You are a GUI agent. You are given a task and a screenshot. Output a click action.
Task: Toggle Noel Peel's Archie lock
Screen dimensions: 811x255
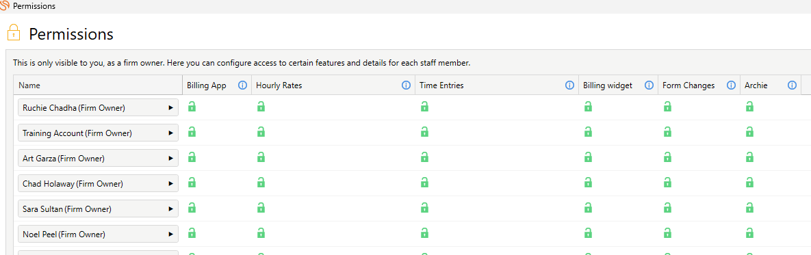coord(749,233)
